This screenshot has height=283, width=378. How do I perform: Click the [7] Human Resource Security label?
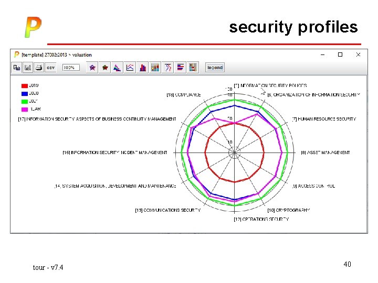point(324,119)
